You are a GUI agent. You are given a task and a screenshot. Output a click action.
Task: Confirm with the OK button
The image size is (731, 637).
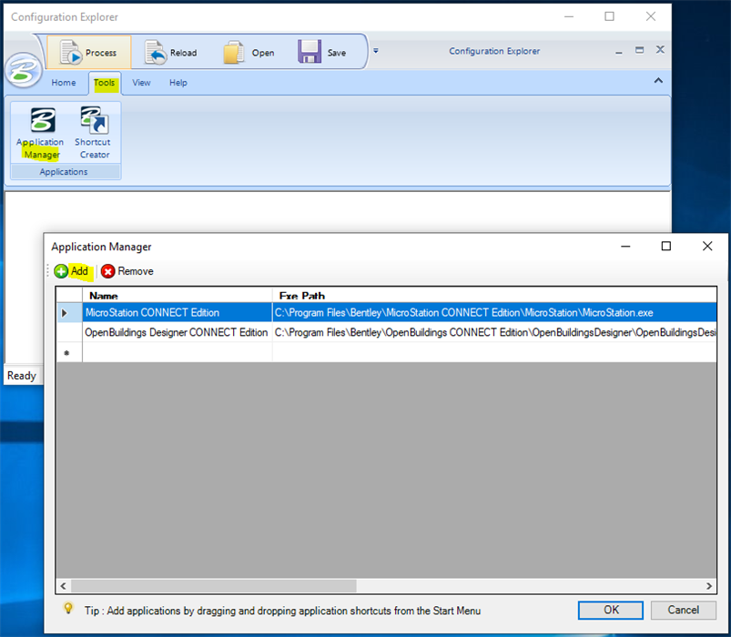(x=611, y=610)
